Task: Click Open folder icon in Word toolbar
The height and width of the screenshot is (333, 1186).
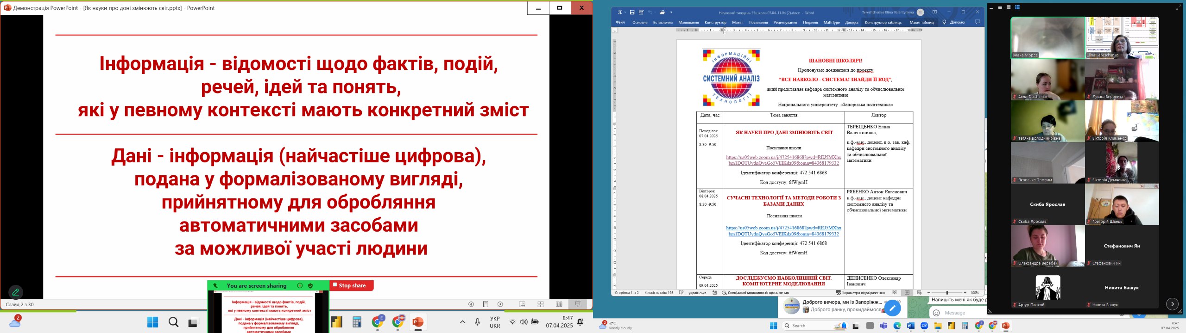Action: (x=662, y=12)
